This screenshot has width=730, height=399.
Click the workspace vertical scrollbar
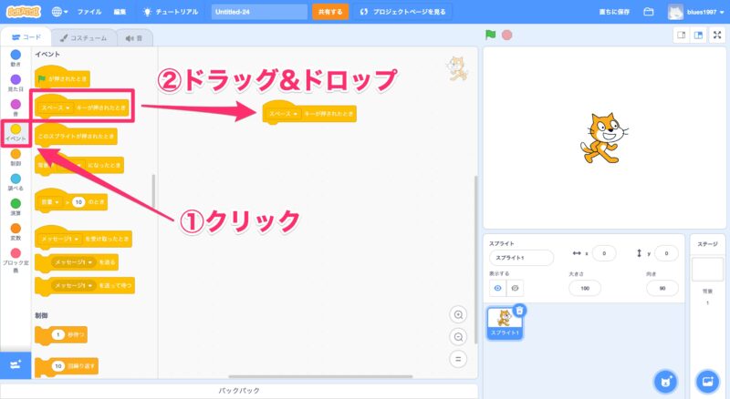(475, 260)
